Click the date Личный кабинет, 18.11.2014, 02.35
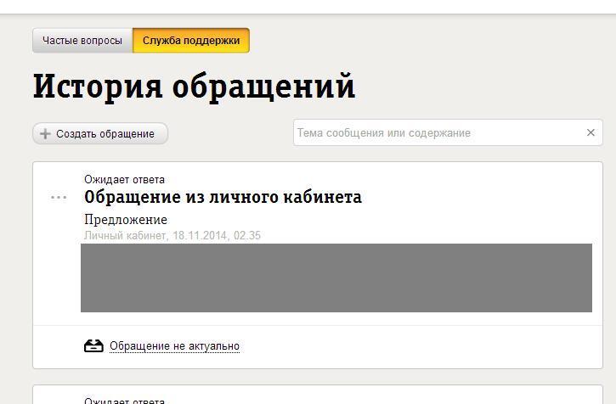The height and width of the screenshot is (404, 616). [172, 236]
